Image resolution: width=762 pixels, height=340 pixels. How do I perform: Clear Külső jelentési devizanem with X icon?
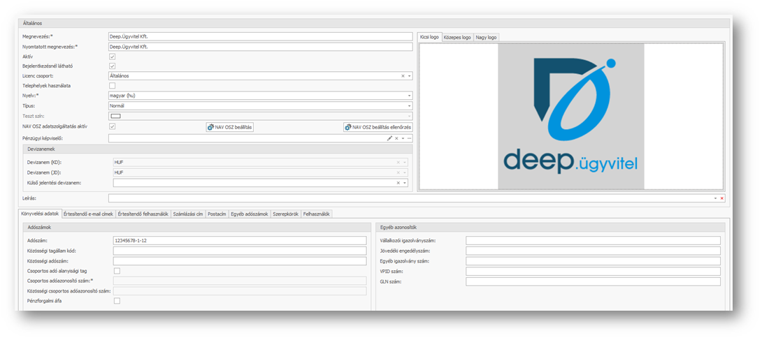click(x=398, y=183)
